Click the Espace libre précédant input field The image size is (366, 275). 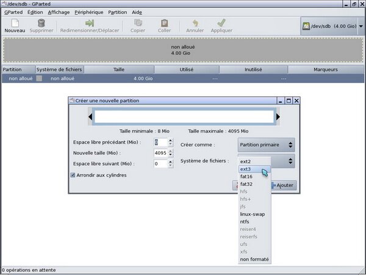160,142
